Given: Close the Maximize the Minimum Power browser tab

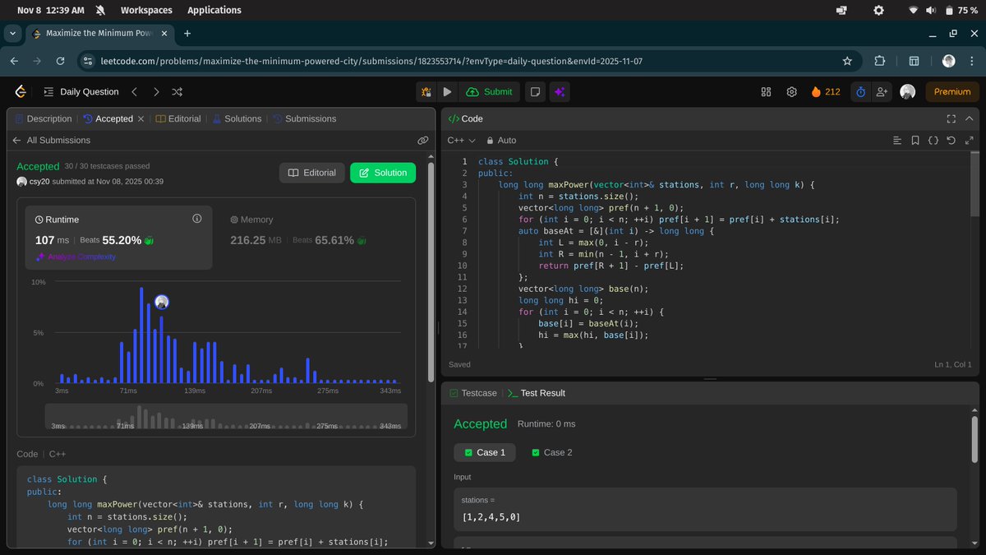Looking at the screenshot, I should tap(164, 34).
